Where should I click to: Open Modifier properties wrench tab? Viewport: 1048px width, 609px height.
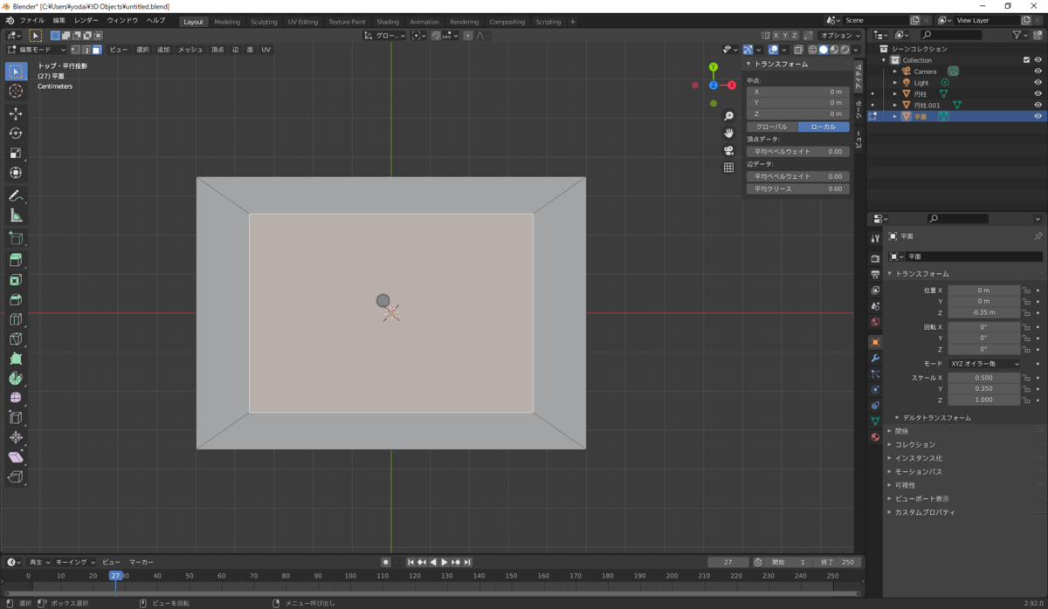pos(875,359)
